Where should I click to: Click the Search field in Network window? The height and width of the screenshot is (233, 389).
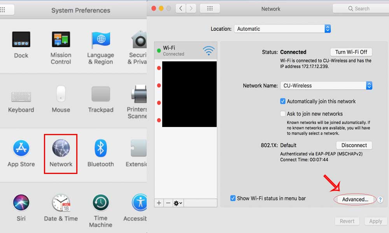click(x=361, y=9)
